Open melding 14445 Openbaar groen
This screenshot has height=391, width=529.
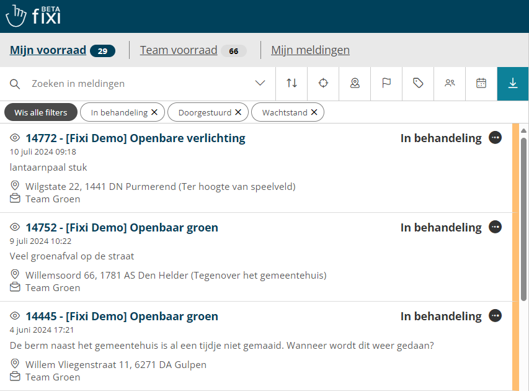tap(122, 316)
